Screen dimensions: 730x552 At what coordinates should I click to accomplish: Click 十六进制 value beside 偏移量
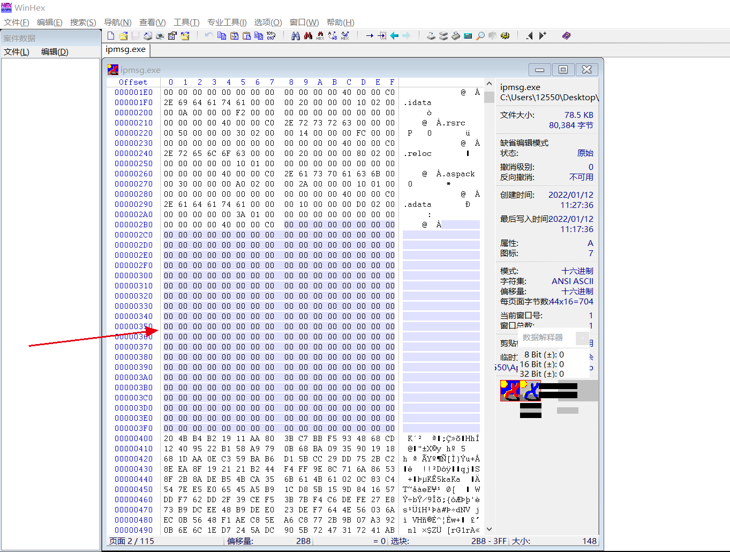tap(577, 292)
